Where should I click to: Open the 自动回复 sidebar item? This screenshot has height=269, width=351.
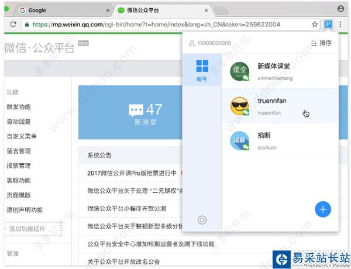19,122
